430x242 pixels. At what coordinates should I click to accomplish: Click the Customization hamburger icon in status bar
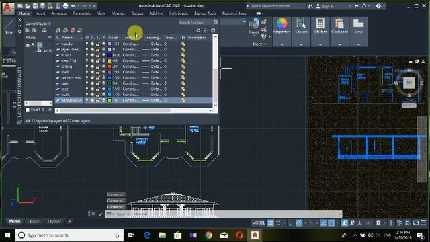click(423, 223)
